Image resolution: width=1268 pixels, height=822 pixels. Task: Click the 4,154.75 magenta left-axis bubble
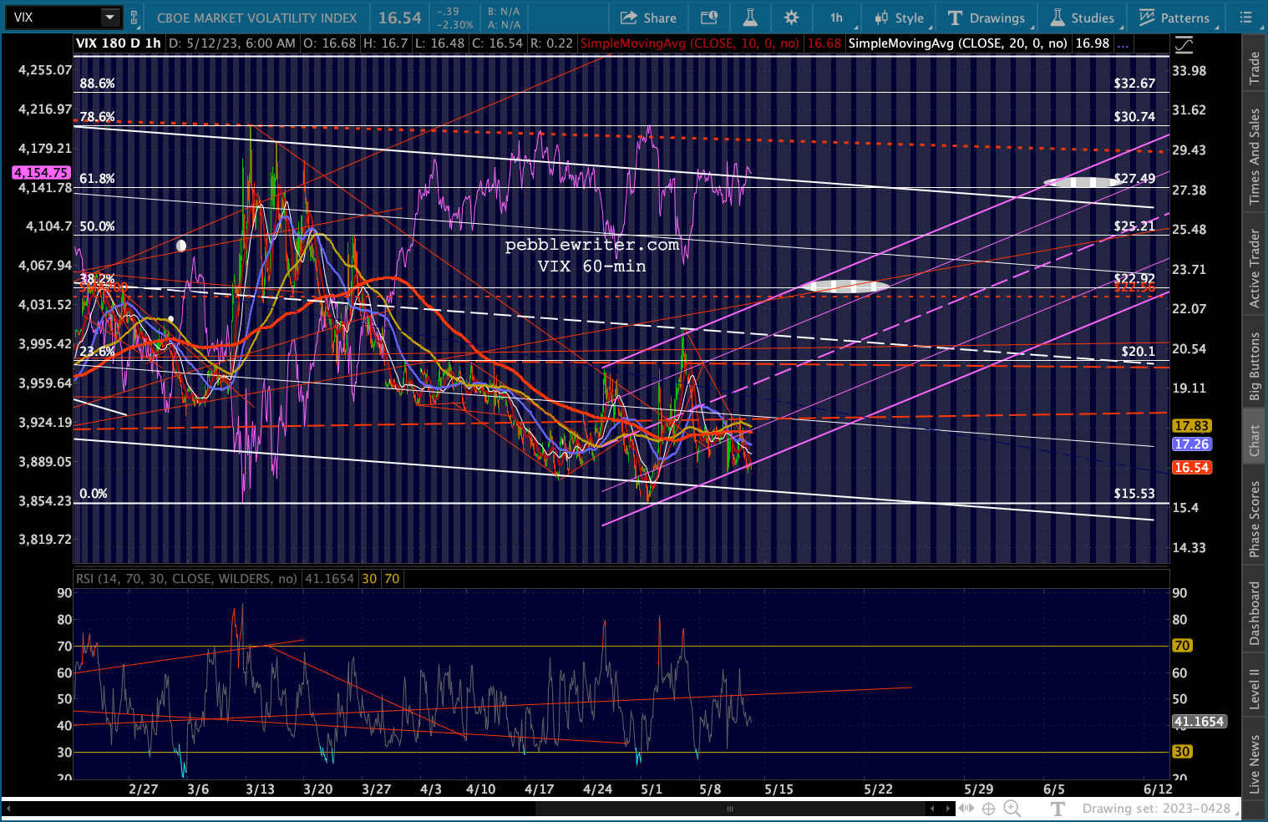(x=41, y=173)
